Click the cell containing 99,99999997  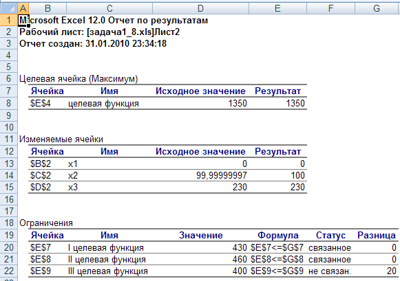coord(200,176)
